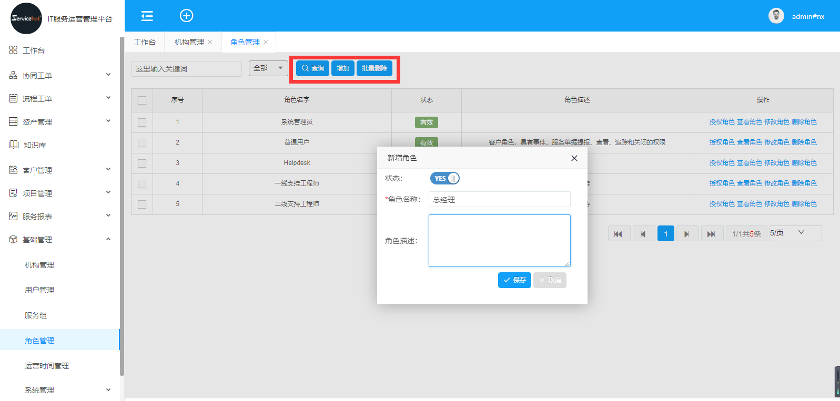840x401 pixels.
Task: Click the plus circle icon in header
Action: tap(186, 16)
